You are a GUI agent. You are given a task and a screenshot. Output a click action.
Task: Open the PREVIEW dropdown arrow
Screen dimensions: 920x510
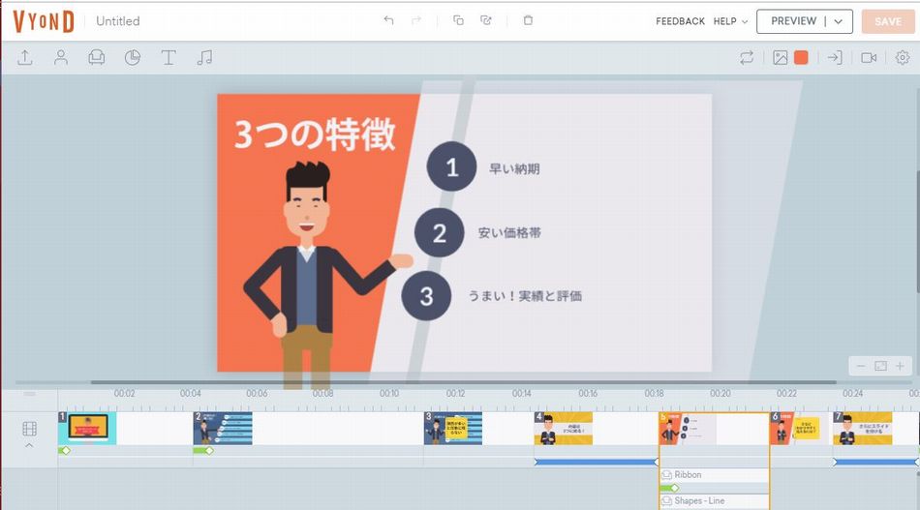coord(839,21)
